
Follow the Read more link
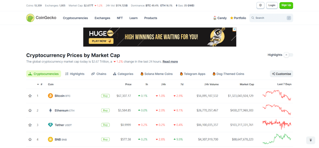(x=170, y=62)
